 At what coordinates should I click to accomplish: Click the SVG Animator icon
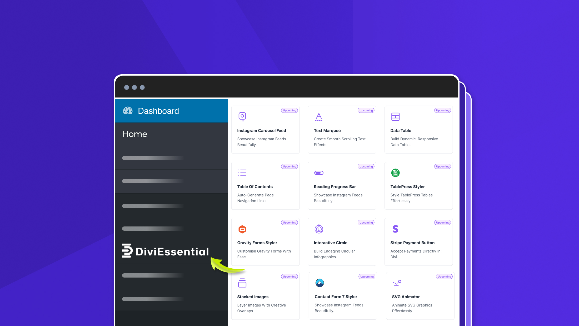pyautogui.click(x=397, y=283)
